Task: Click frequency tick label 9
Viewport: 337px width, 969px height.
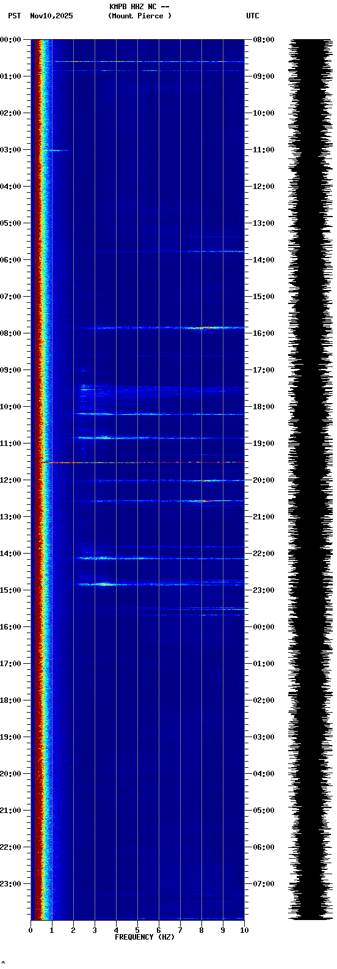Action: pos(223,930)
